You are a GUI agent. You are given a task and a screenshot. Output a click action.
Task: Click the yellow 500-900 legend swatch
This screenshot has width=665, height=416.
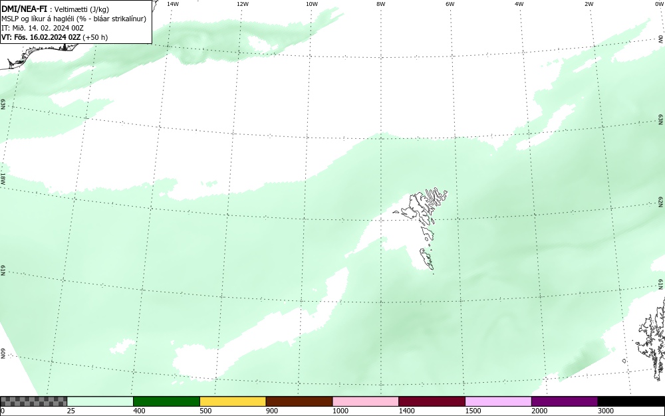tap(233, 401)
